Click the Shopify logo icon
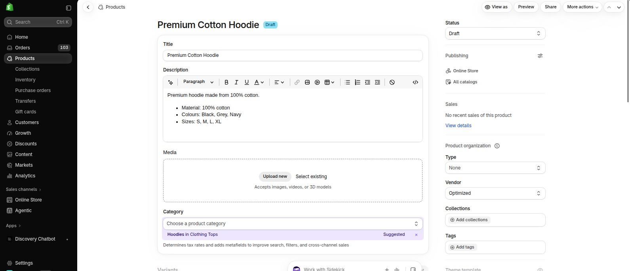This screenshot has height=271, width=630. 10,7
